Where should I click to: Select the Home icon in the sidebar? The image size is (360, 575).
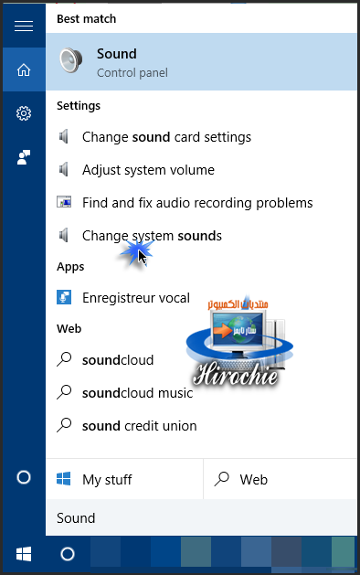point(24,69)
